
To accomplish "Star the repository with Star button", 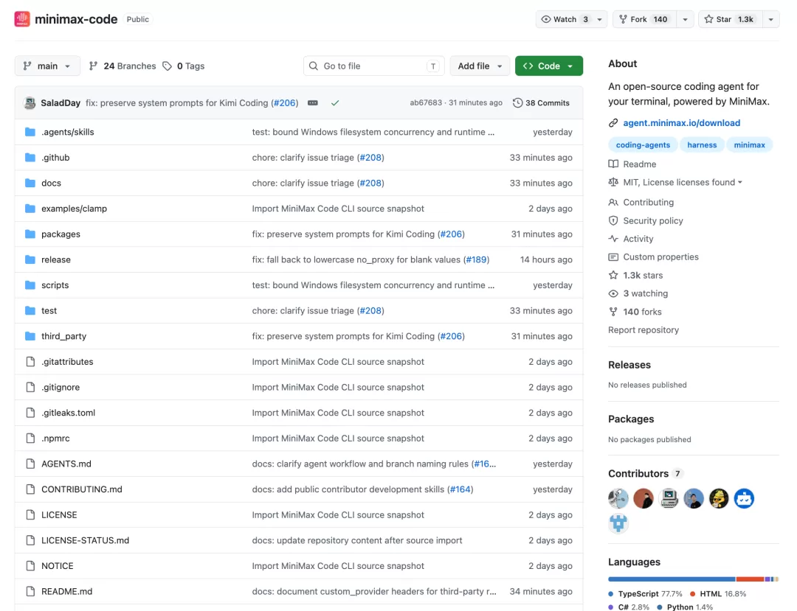I will click(x=731, y=19).
